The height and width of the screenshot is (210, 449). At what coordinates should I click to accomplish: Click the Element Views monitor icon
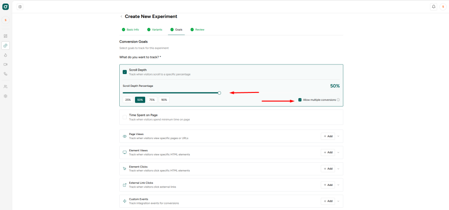[125, 153]
